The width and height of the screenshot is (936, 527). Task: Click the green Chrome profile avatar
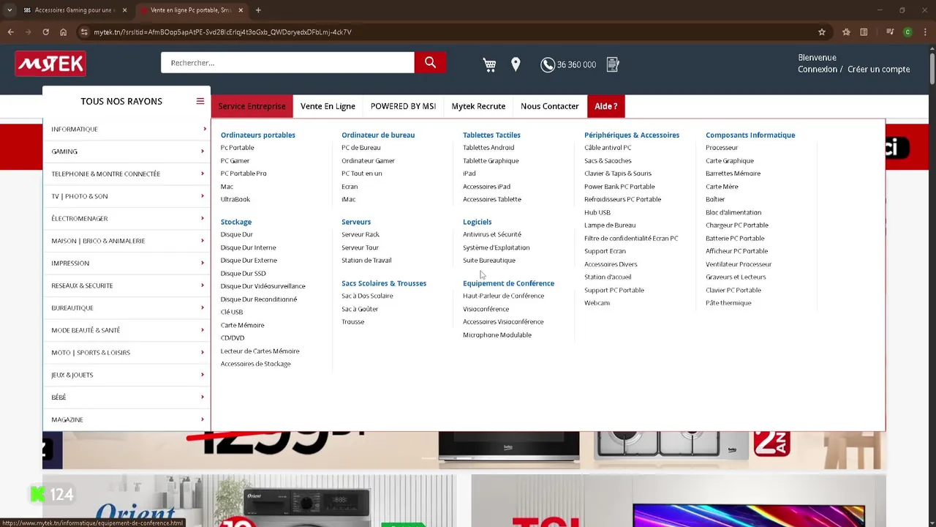point(907,32)
